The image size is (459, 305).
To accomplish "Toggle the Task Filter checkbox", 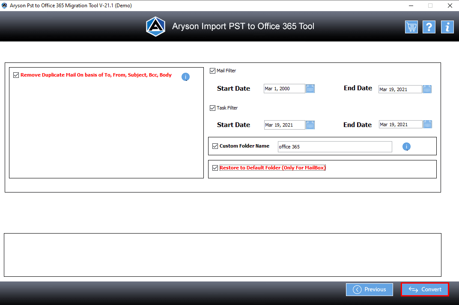I will pyautogui.click(x=212, y=108).
